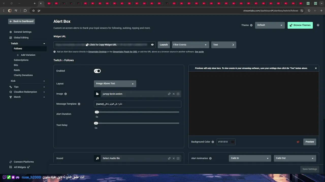
Task: Click the Global Editing grid icon
Action: click(x=11, y=38)
